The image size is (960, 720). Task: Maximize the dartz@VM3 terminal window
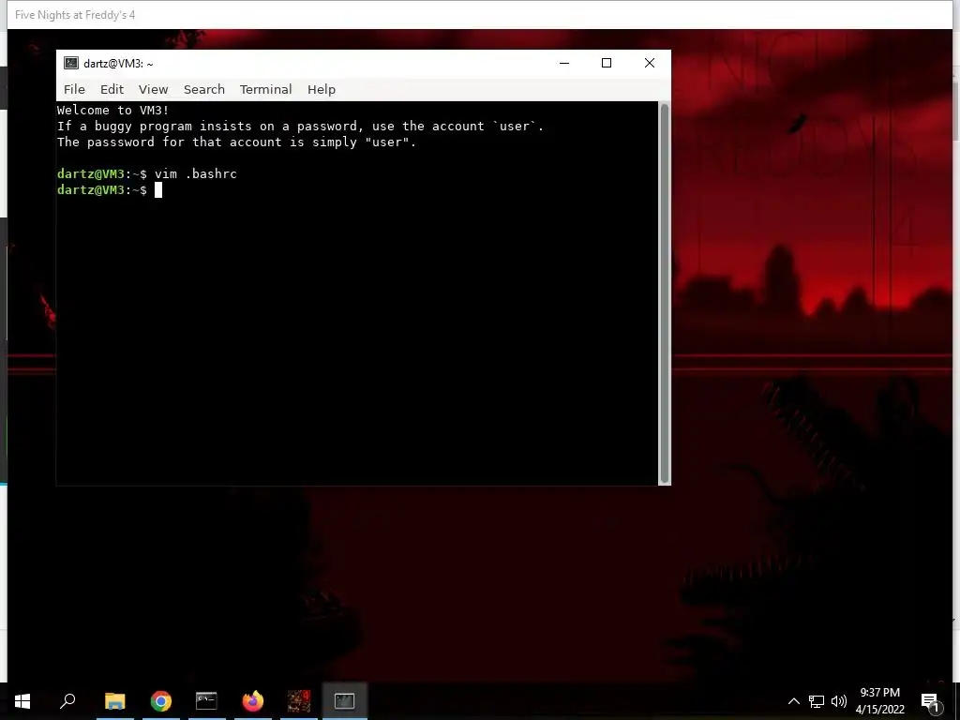point(607,63)
